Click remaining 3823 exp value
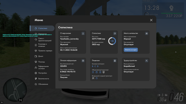The height and width of the screenshot is (104, 186). [96, 44]
